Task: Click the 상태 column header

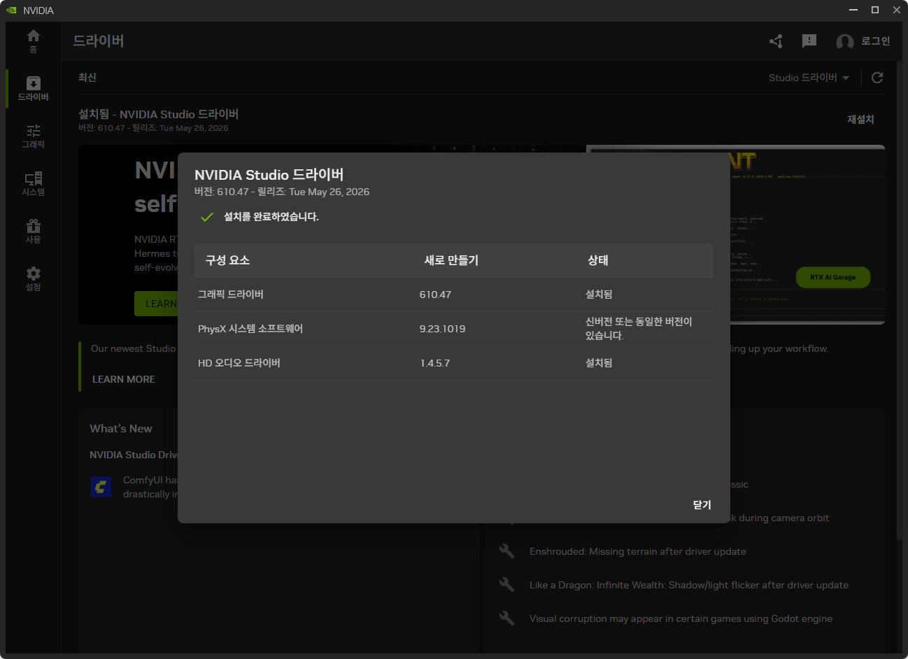Action: pyautogui.click(x=598, y=260)
